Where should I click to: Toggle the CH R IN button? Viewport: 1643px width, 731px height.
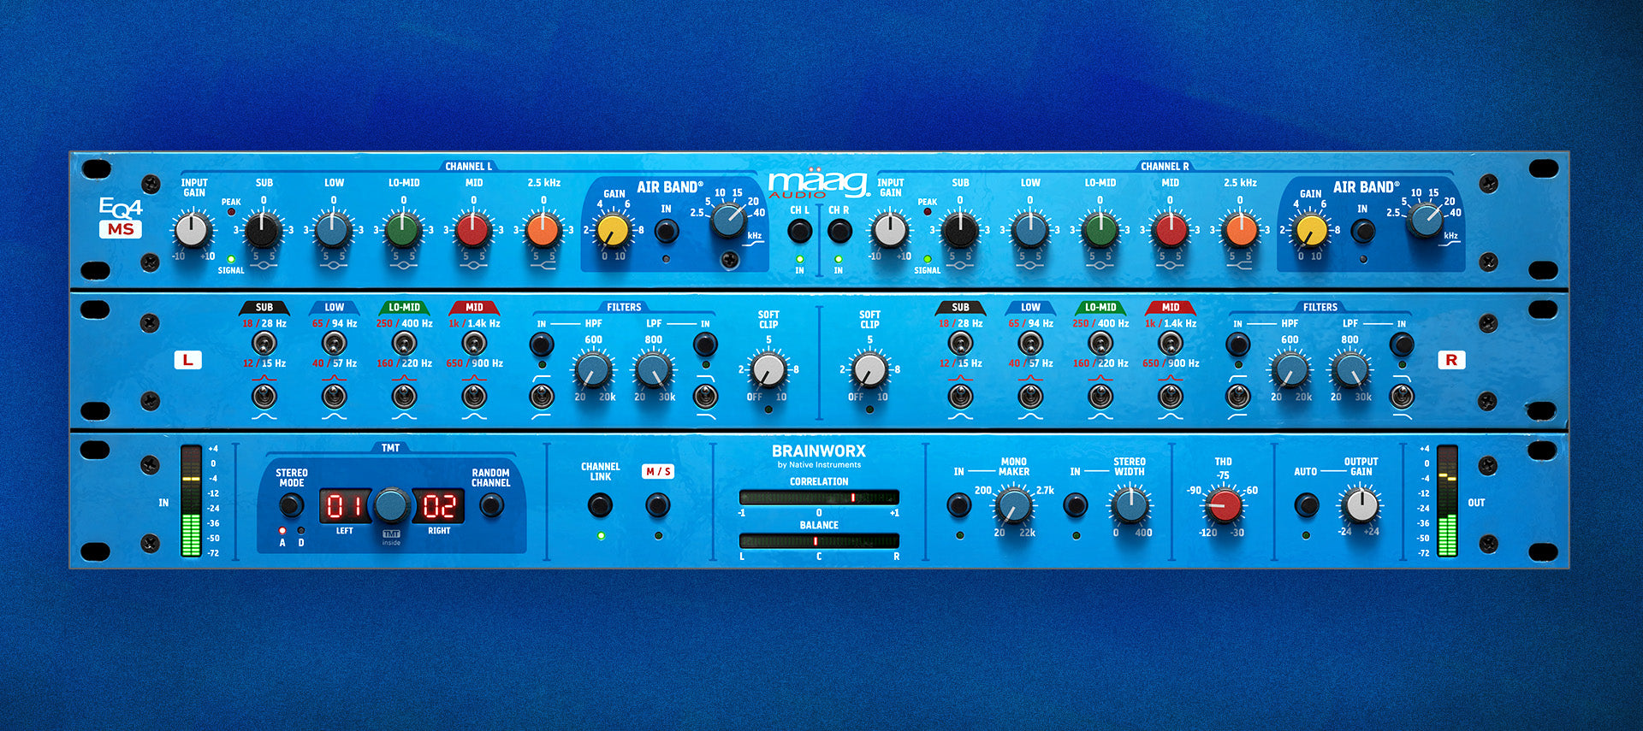[x=839, y=231]
